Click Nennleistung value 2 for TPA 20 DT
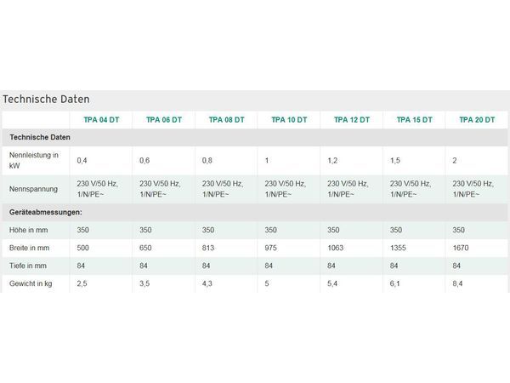The width and height of the screenshot is (510, 383). click(x=455, y=161)
